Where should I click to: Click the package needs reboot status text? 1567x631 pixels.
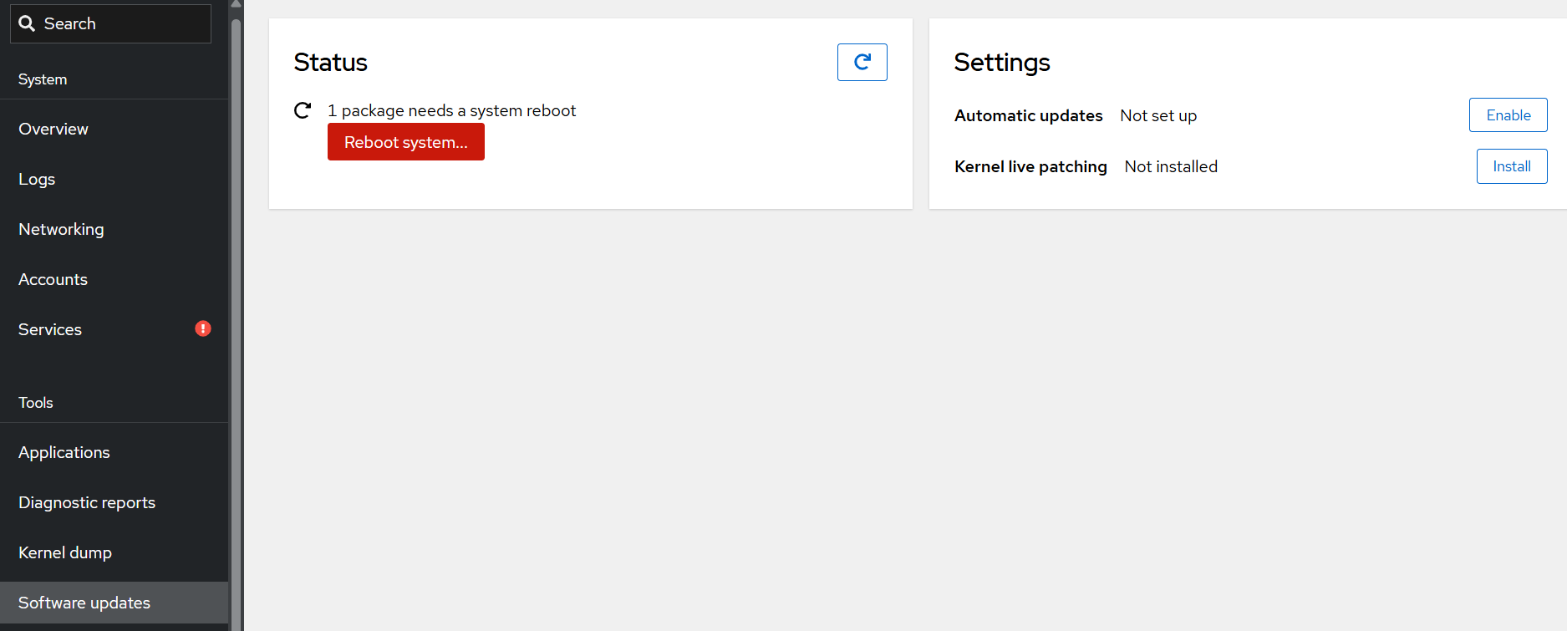pos(451,110)
